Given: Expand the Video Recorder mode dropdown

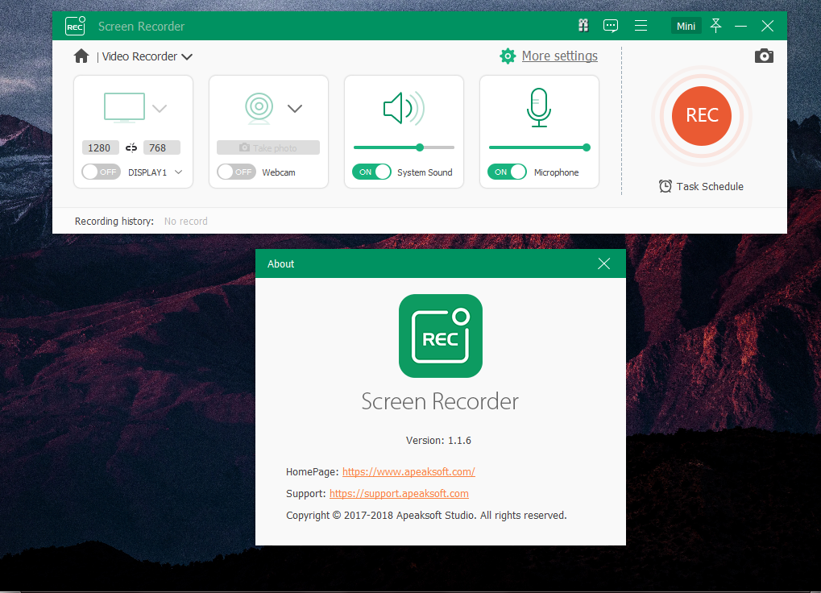Looking at the screenshot, I should point(187,56).
